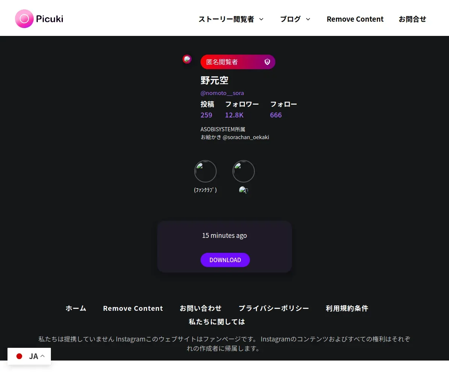Go to お問合せ in the header
This screenshot has height=374, width=449.
click(x=412, y=19)
